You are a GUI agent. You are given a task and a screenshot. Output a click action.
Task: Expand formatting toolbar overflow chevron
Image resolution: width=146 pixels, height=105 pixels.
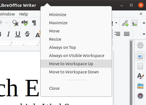tap(144, 34)
